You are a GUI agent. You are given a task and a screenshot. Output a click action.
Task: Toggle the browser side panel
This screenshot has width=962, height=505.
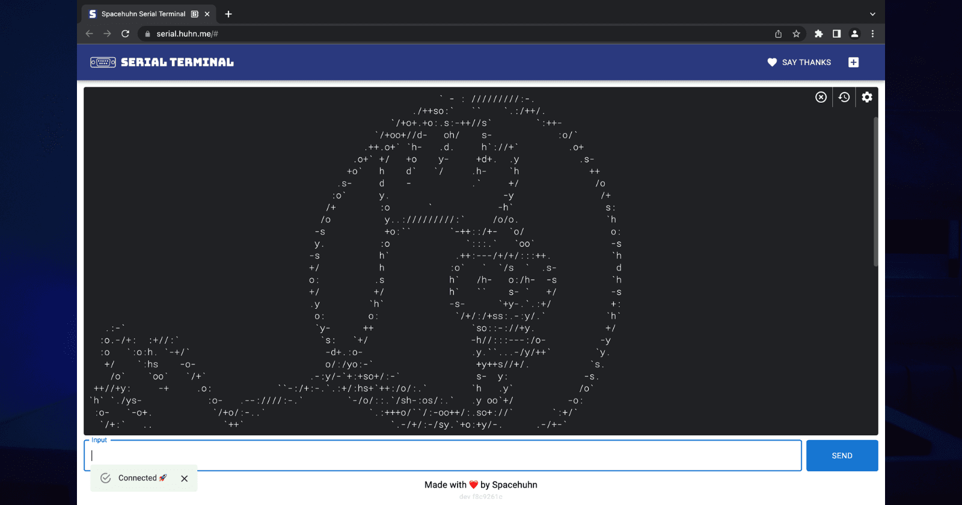point(836,34)
